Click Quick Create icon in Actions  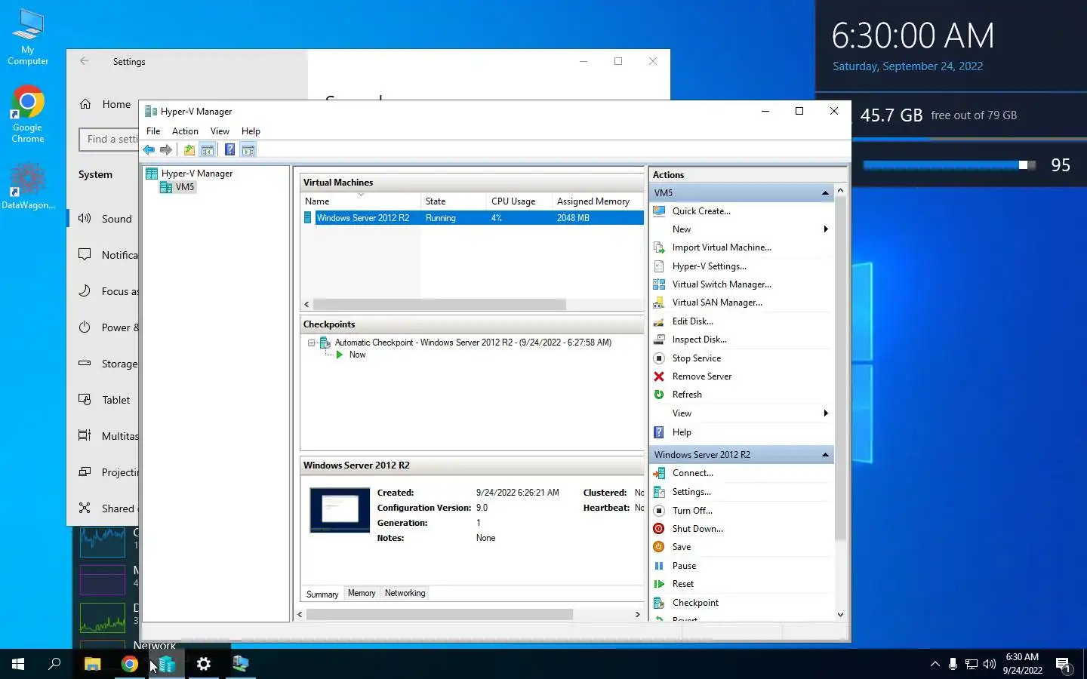[x=659, y=211]
